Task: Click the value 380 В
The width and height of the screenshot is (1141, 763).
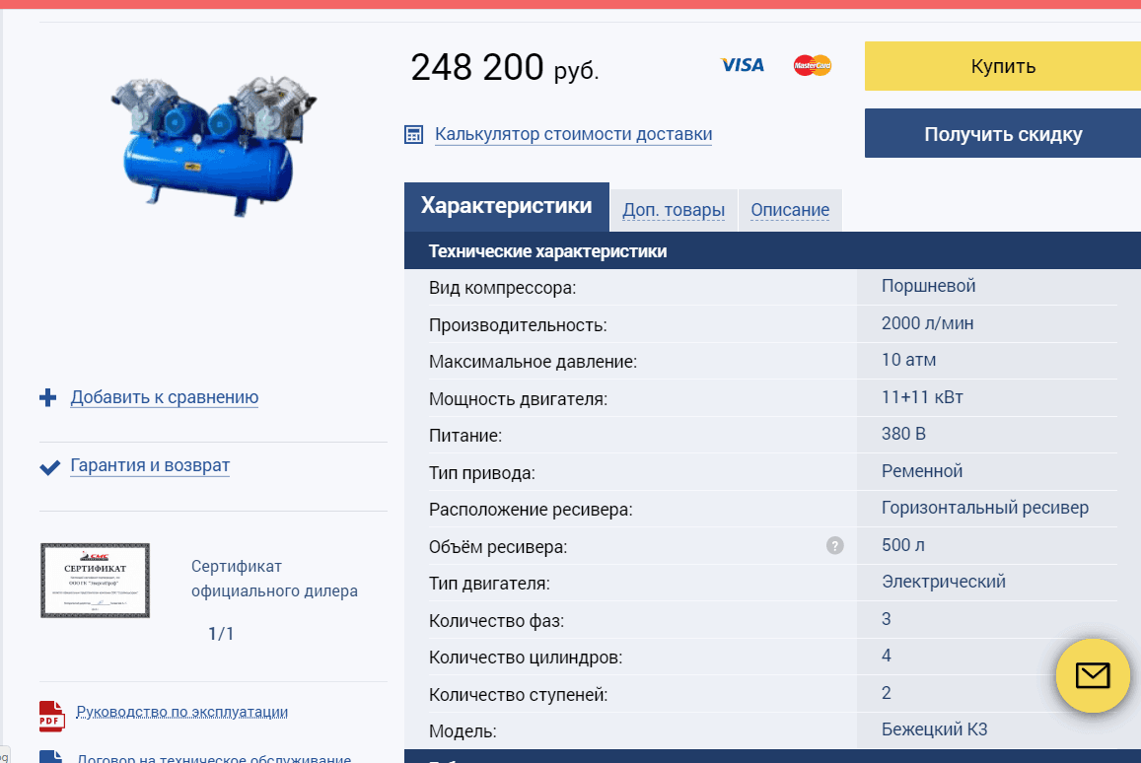Action: 903,434
